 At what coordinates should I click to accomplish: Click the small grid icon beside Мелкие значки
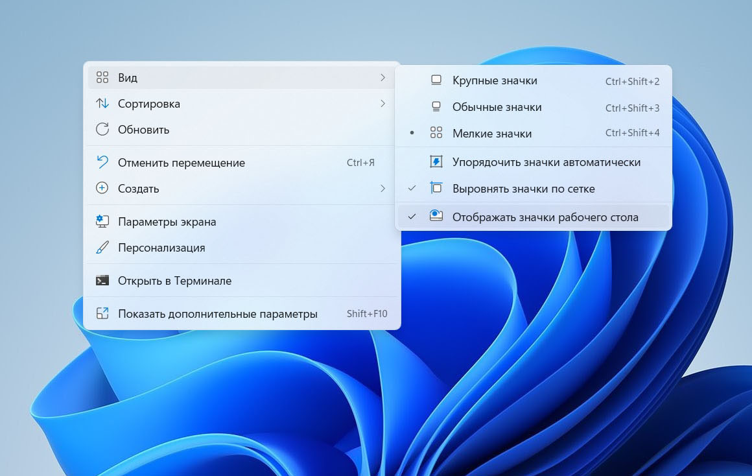[x=436, y=133]
